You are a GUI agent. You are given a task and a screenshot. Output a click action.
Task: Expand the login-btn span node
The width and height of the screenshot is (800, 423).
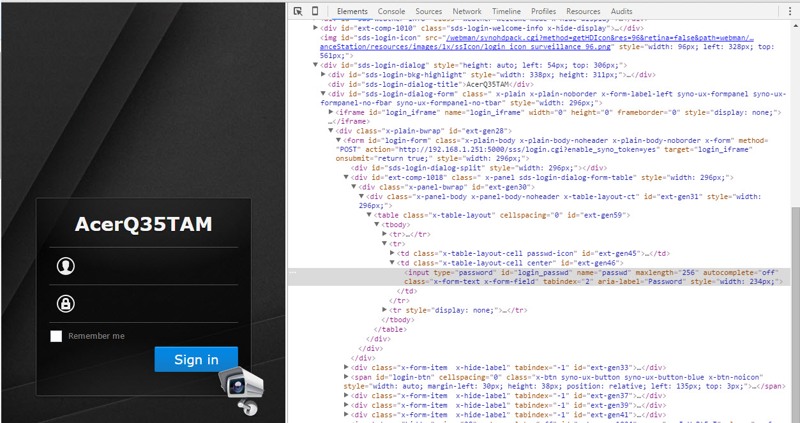coord(346,377)
